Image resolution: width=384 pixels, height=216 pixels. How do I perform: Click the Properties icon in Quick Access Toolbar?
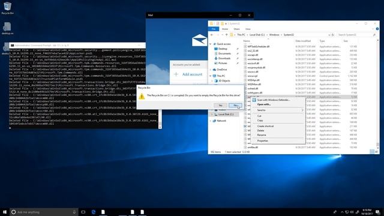point(217,23)
